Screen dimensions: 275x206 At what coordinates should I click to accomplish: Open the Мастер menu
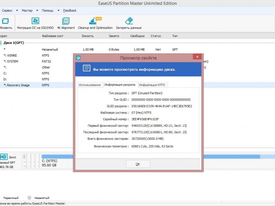click(x=27, y=11)
